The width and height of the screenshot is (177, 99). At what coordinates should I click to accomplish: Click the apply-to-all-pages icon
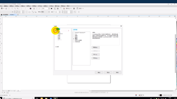tap(33, 12)
